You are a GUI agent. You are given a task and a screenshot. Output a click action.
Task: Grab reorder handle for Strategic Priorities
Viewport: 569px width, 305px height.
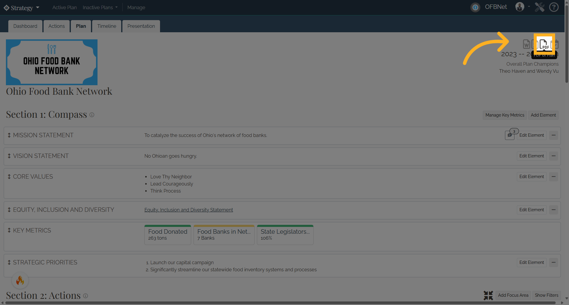coord(9,262)
